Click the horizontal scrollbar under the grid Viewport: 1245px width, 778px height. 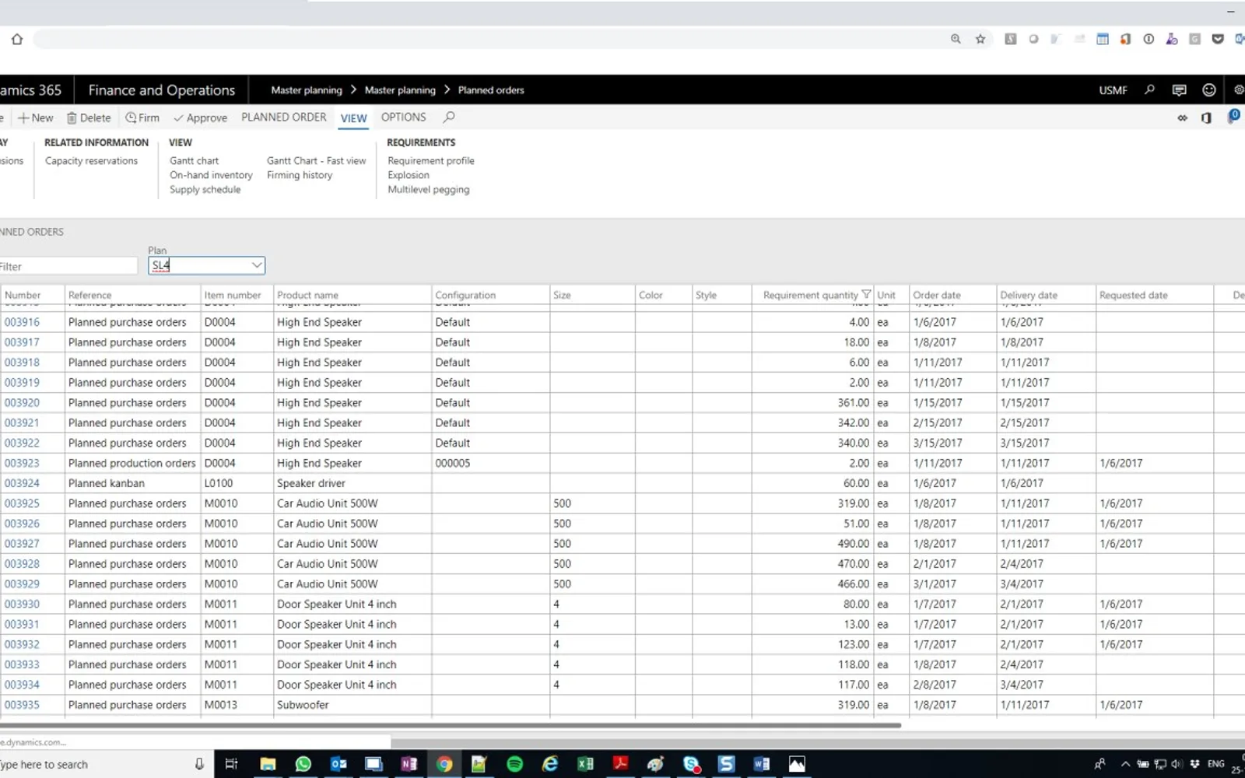pyautogui.click(x=451, y=725)
